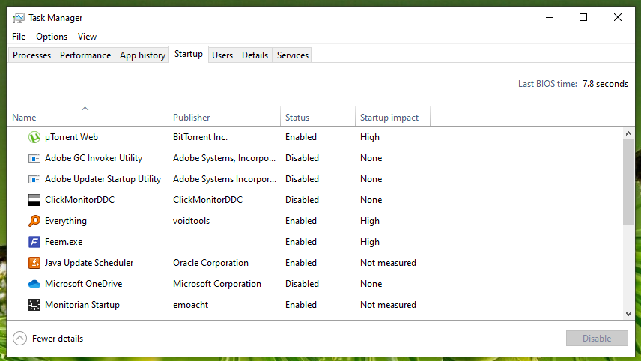Click the emoacht publisher cell
The image size is (641, 361).
(x=190, y=305)
